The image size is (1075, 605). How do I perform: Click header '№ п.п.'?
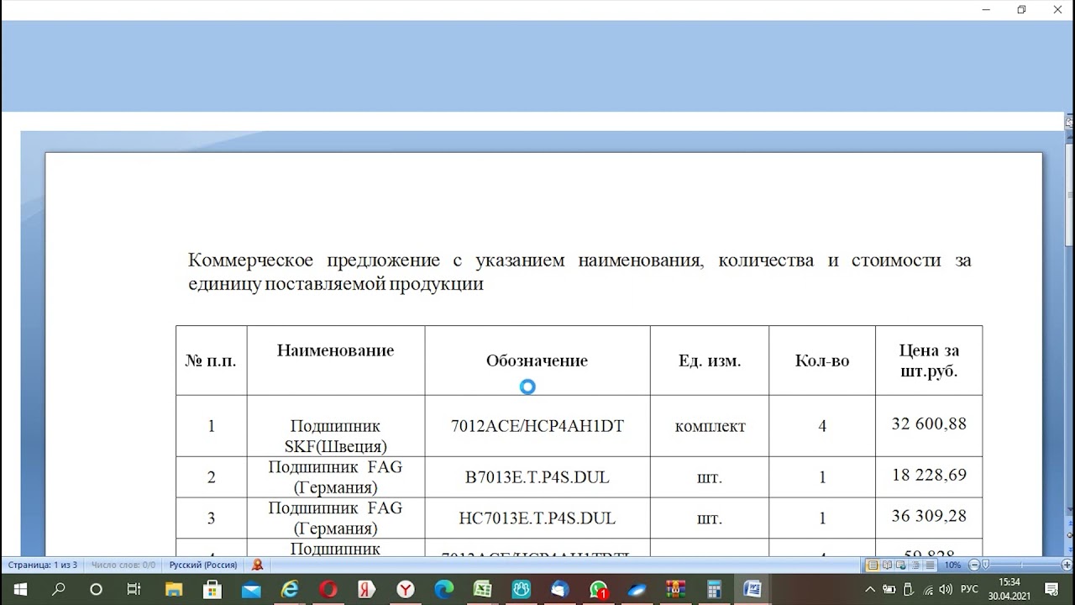[x=211, y=360]
